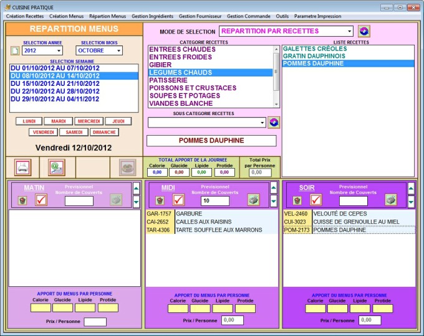Click the calculator icon in MIDI panel

(x=253, y=200)
